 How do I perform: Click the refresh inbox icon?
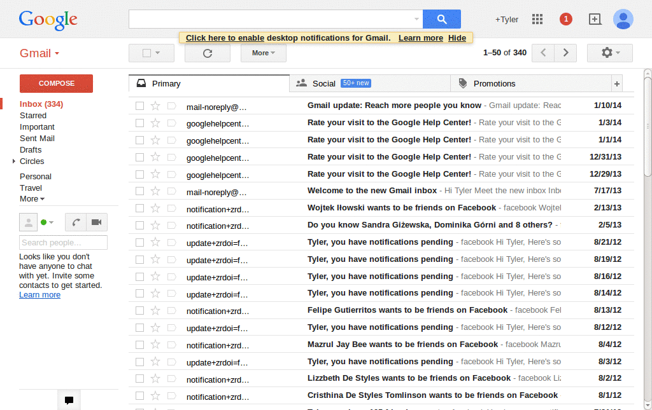(207, 53)
